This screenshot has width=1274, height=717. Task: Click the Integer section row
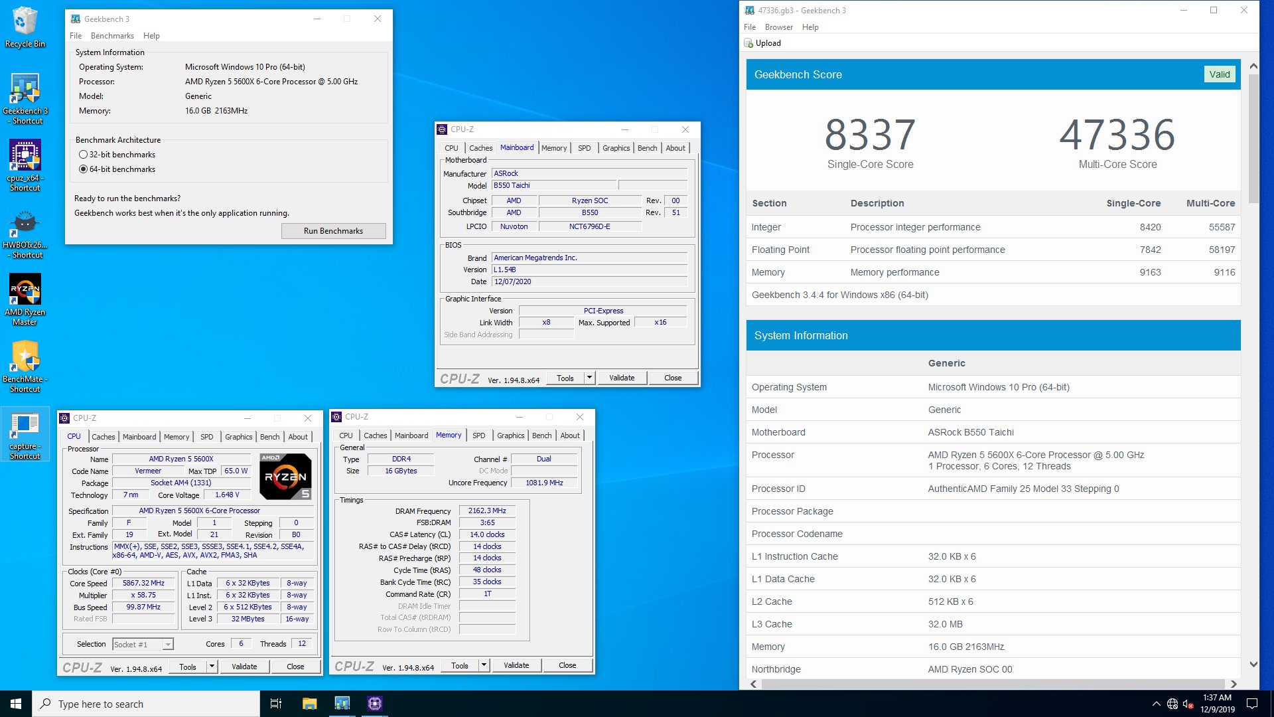pos(993,227)
